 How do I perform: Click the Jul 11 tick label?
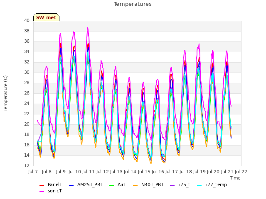coord(89,172)
